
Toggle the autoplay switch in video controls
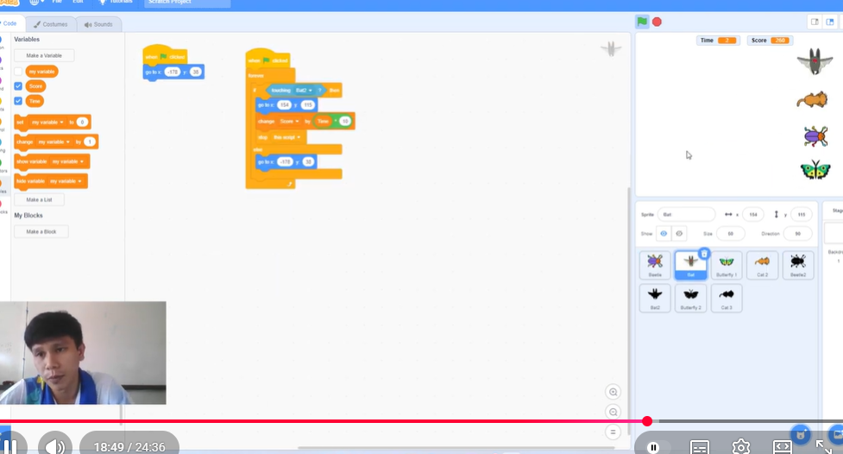[x=657, y=447]
